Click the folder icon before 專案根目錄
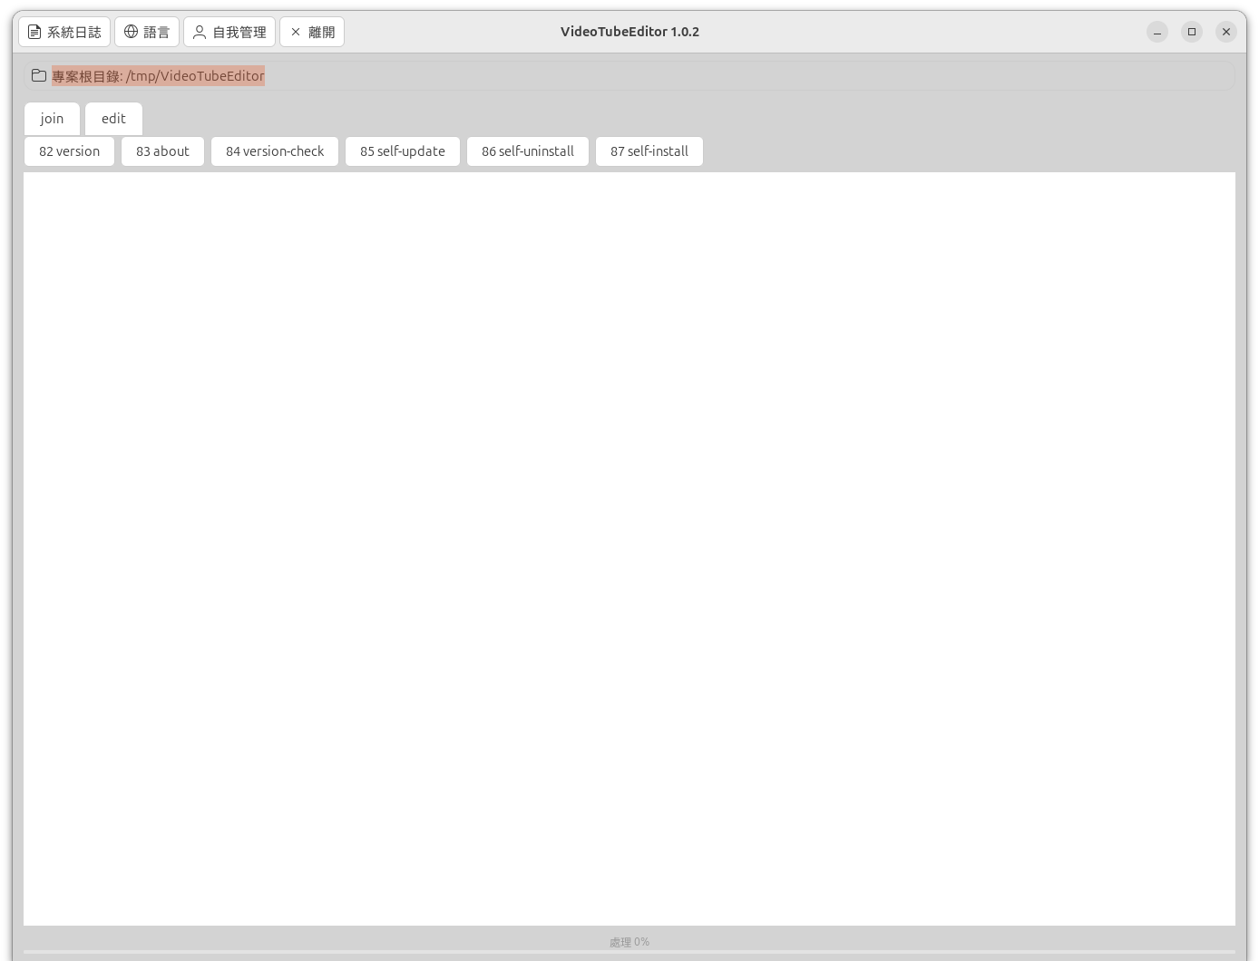The height and width of the screenshot is (961, 1259). pos(39,75)
